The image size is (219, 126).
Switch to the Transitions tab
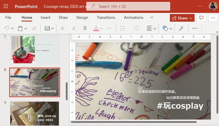[106, 17]
